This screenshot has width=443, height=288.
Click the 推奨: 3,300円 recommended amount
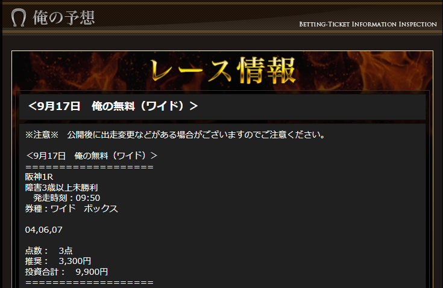[x=58, y=261]
